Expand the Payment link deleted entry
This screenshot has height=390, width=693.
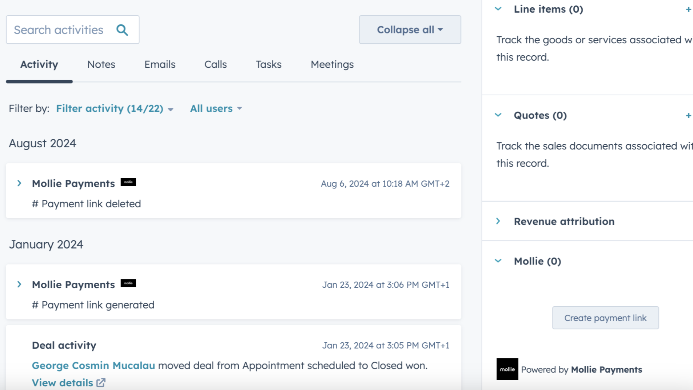20,183
